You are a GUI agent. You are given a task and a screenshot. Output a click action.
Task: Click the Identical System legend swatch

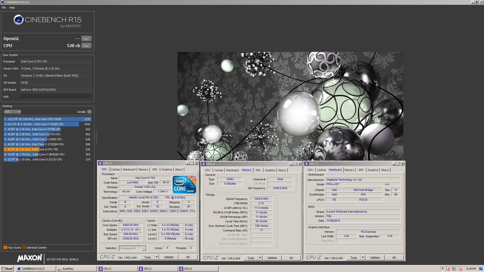tap(24, 248)
